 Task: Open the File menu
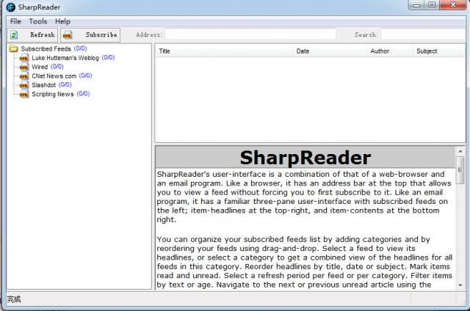click(x=15, y=21)
